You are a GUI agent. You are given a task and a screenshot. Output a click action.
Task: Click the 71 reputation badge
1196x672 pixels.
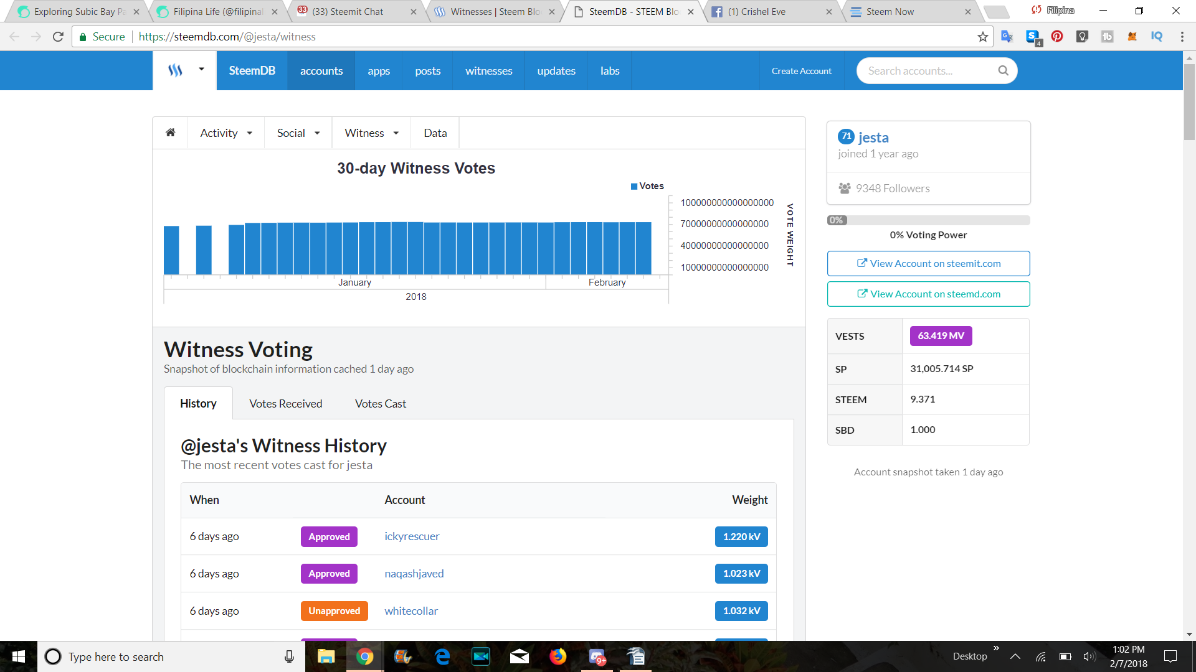(x=846, y=136)
